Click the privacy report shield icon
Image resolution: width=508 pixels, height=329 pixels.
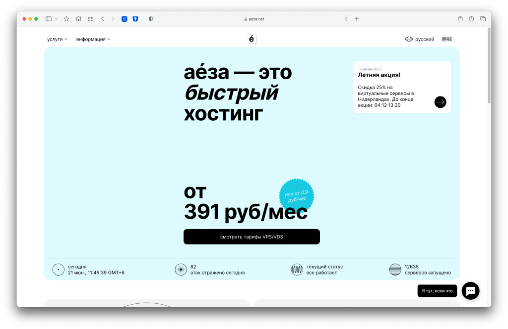pos(151,19)
